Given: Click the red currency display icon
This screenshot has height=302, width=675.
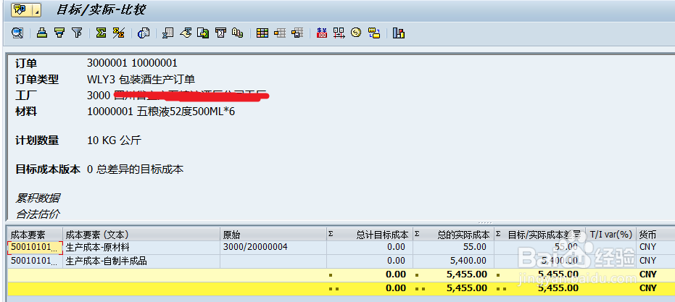Looking at the screenshot, I should pos(322,33).
